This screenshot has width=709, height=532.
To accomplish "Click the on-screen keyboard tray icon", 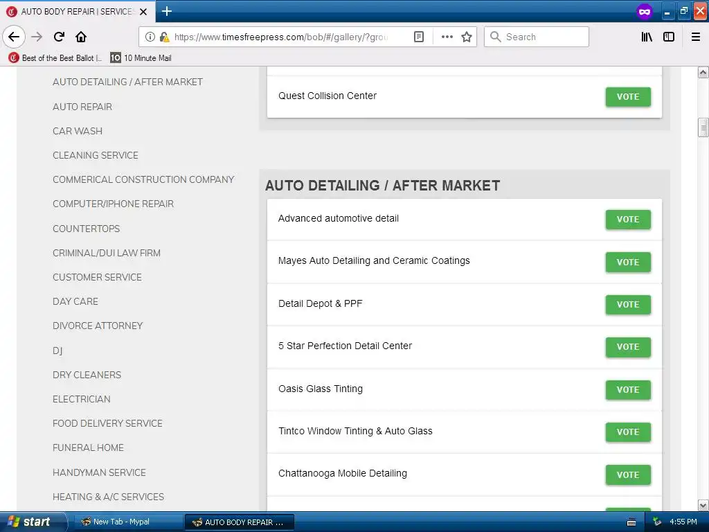I will click(631, 522).
